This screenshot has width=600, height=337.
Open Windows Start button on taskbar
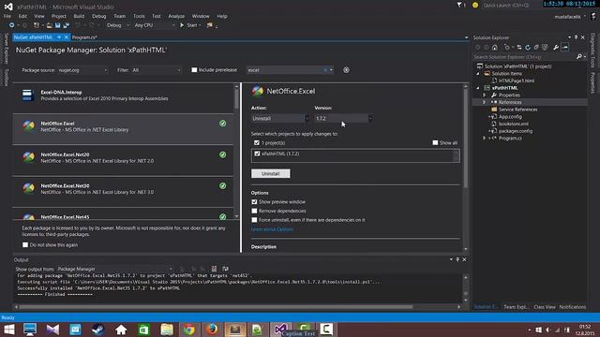8,330
